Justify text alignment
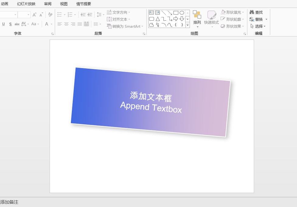297x207 pixels. pyautogui.click(x=80, y=24)
